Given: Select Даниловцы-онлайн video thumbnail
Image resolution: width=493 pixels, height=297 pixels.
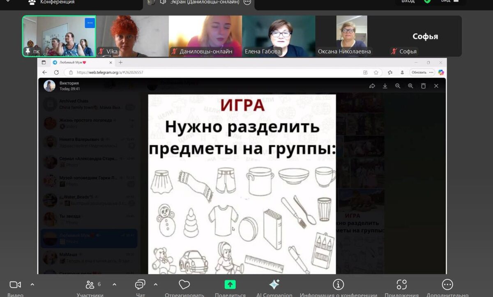Looking at the screenshot, I should [x=205, y=36].
